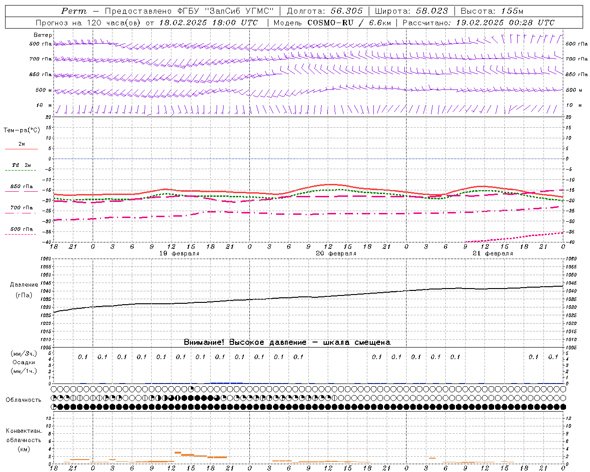The height and width of the screenshot is (472, 590).
Task: Click the '(мм/3ч.)' precipitation unit label
Action: tap(24, 354)
